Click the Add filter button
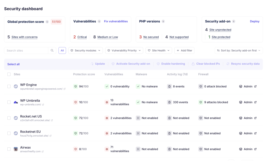The image size is (268, 161). tap(184, 51)
